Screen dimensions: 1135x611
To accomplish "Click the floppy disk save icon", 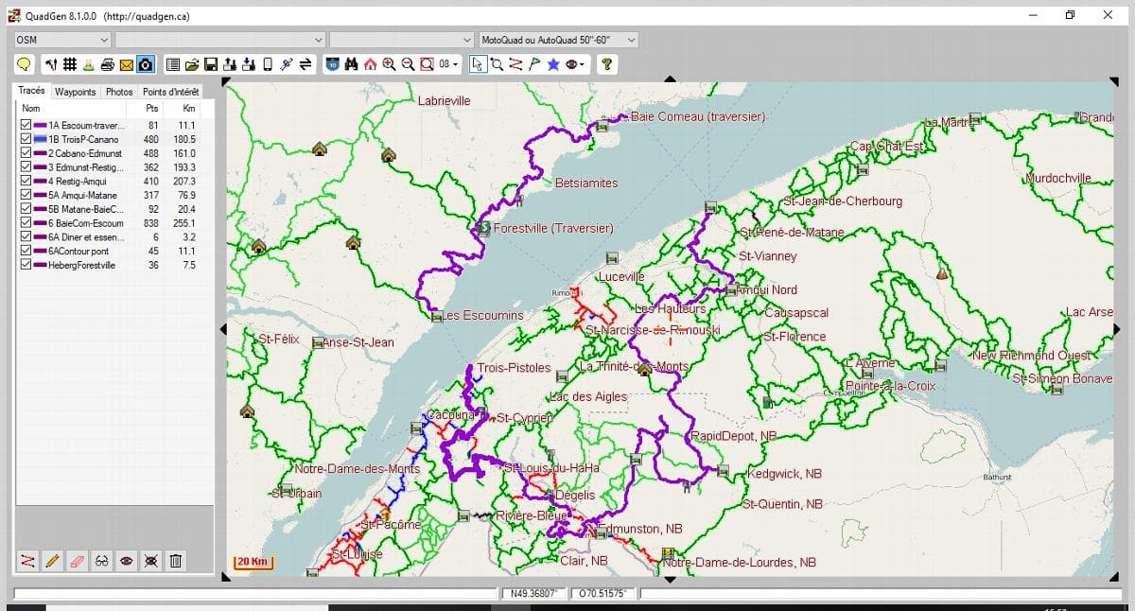I will [x=211, y=64].
